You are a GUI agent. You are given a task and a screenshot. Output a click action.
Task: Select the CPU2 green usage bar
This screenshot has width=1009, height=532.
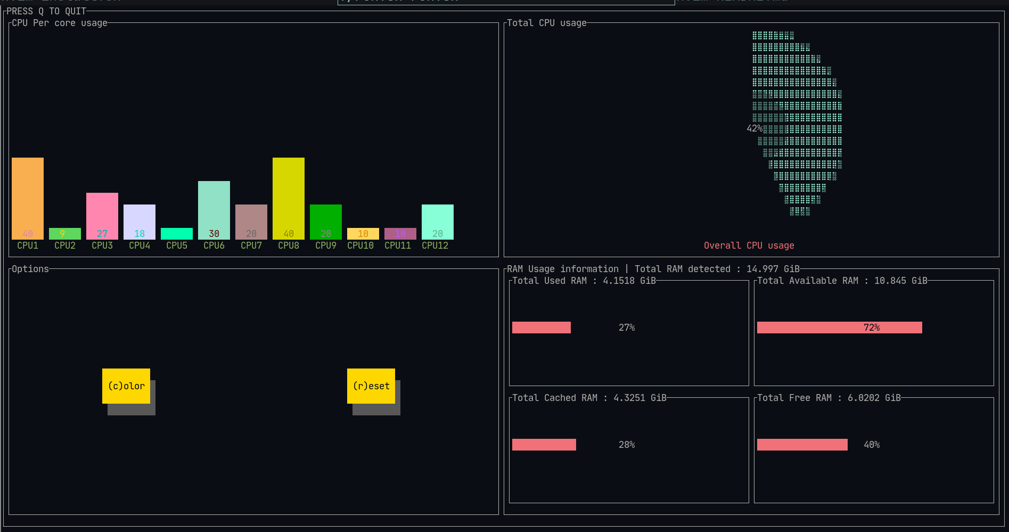tap(65, 234)
